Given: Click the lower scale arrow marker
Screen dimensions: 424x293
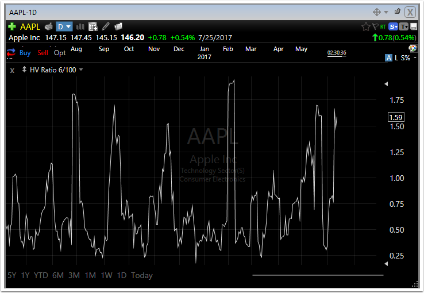Looking at the screenshot, I should [386, 264].
